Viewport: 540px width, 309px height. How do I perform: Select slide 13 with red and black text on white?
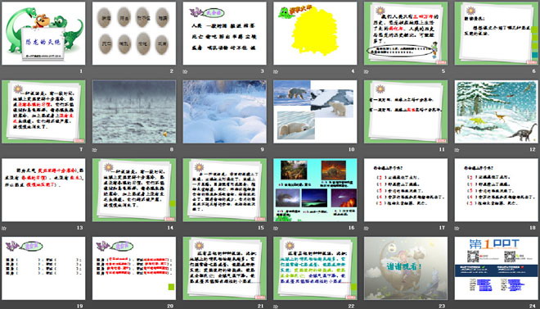pyautogui.click(x=43, y=190)
